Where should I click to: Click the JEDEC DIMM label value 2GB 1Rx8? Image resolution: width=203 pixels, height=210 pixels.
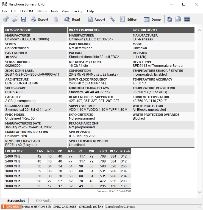point(32,74)
